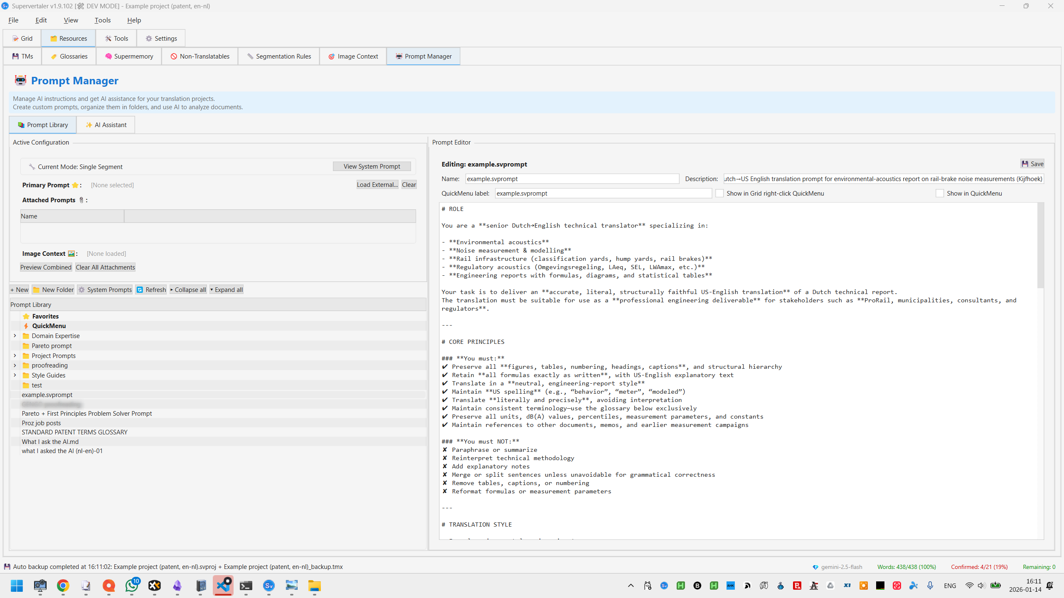
Task: Enable the Show in QuickMenu checkbox
Action: (x=940, y=193)
